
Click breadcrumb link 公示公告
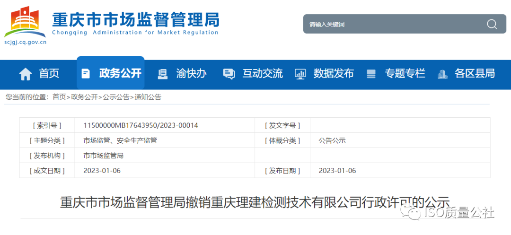116,97
